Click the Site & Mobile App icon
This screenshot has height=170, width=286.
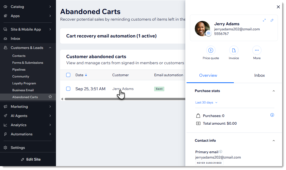coord(5,29)
